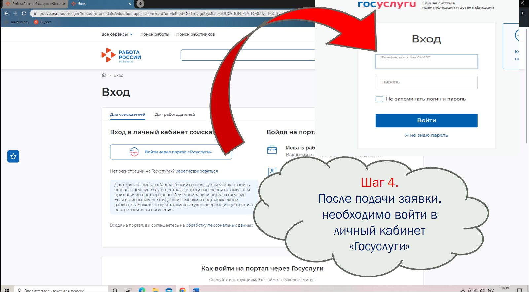Open a new browser tab with plus icon

point(140,4)
